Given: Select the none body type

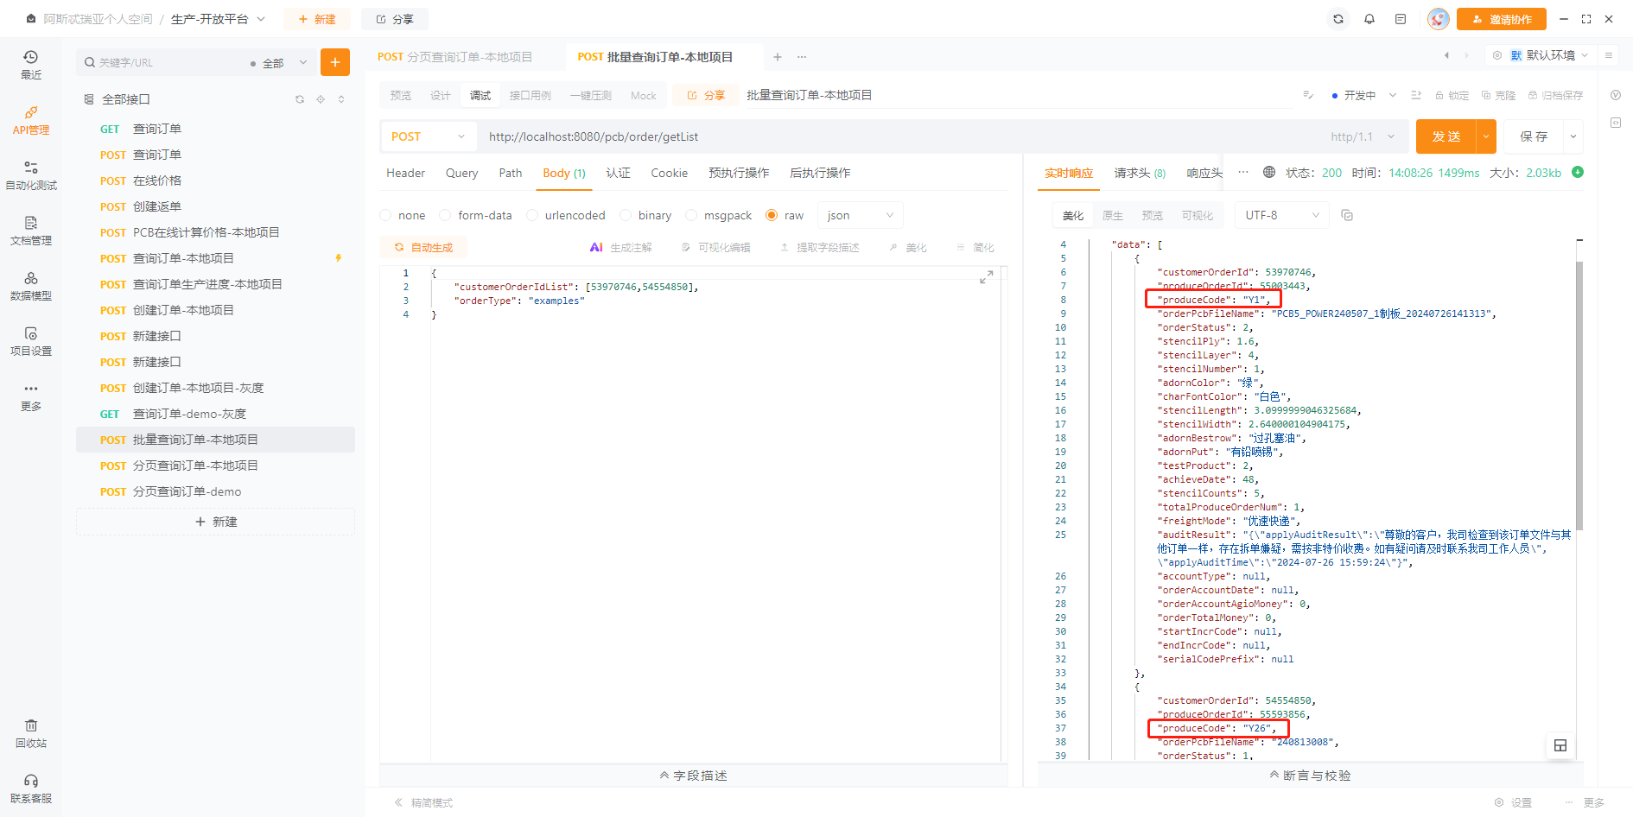Looking at the screenshot, I should tap(386, 215).
